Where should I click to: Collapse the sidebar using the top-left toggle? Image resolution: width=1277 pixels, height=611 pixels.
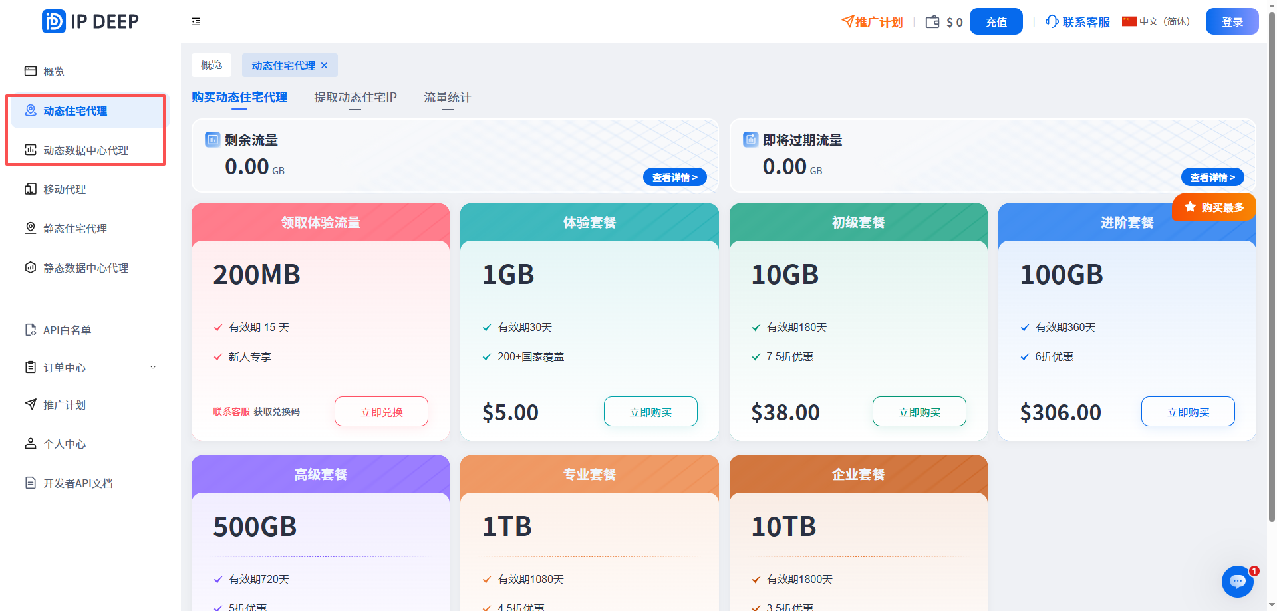[196, 21]
